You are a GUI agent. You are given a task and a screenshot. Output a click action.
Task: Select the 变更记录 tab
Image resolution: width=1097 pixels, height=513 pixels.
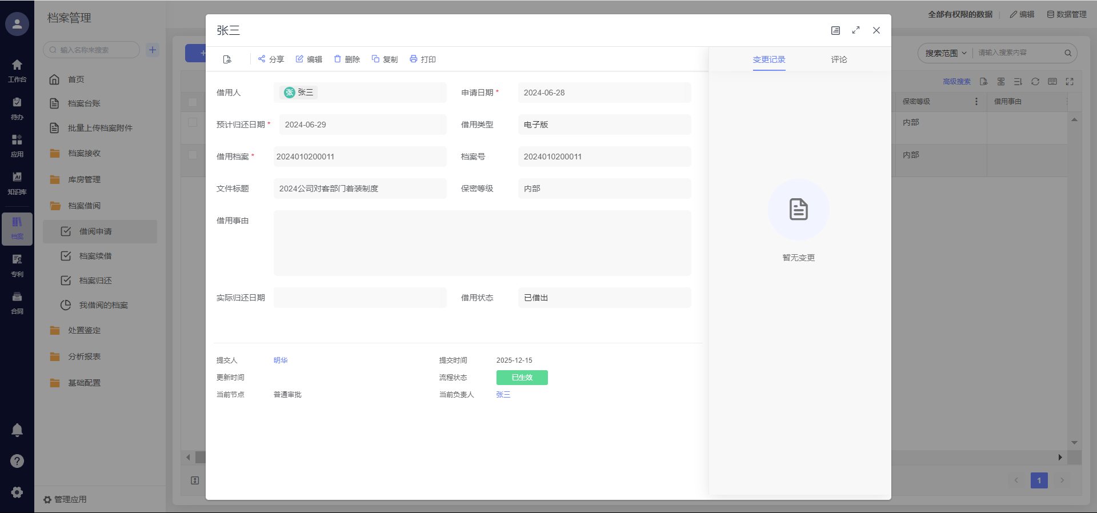click(769, 59)
